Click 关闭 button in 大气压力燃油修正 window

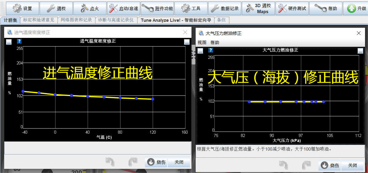point(352,165)
